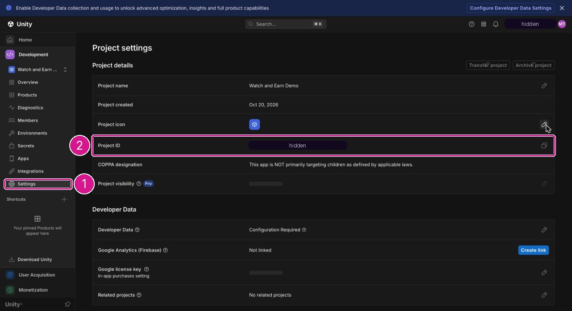572x311 pixels.
Task: Open Integrations in the sidebar
Action: (x=30, y=171)
